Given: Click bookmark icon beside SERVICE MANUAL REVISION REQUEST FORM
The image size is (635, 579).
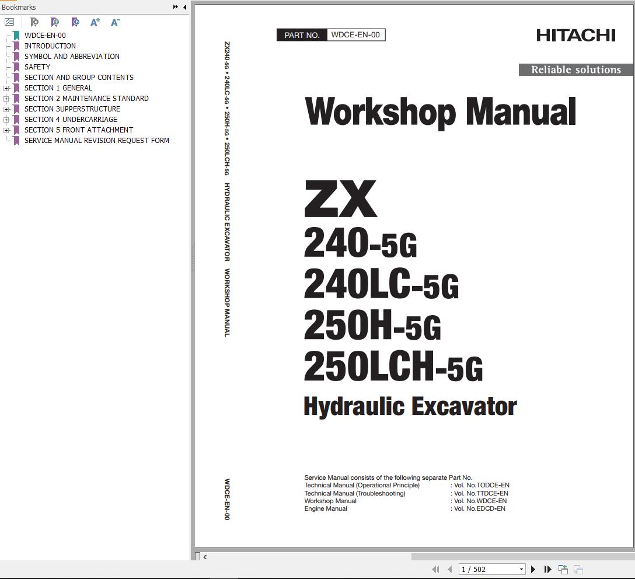Looking at the screenshot, I should pos(16,141).
